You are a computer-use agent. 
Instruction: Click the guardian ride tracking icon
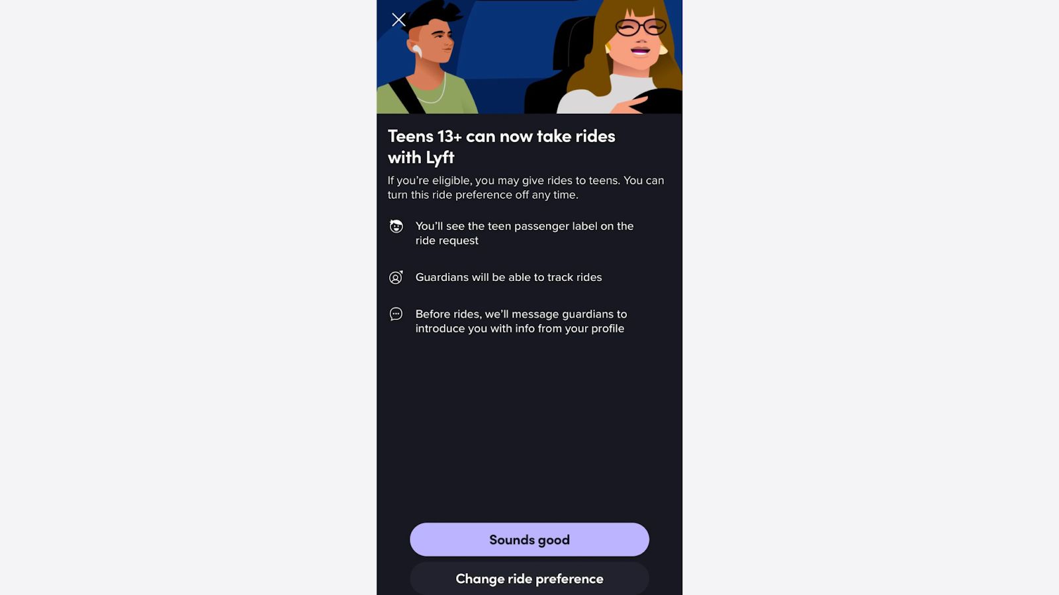click(x=396, y=278)
